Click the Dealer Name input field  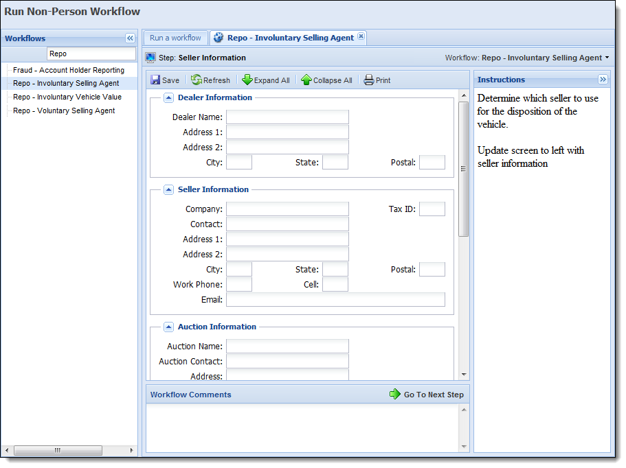coord(287,117)
